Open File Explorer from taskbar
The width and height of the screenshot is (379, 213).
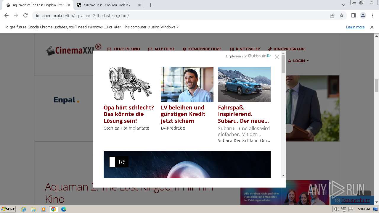(33, 209)
